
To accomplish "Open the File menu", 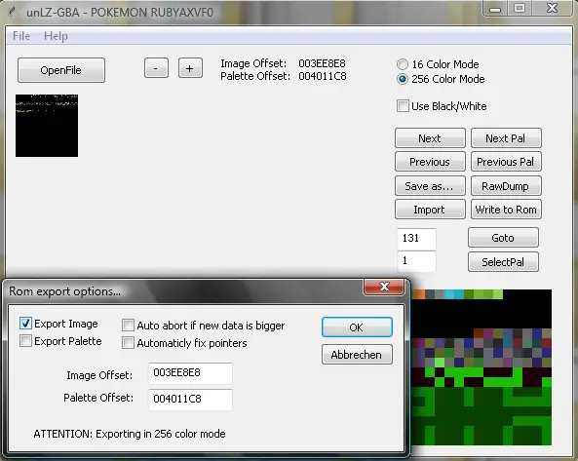I will pyautogui.click(x=21, y=36).
